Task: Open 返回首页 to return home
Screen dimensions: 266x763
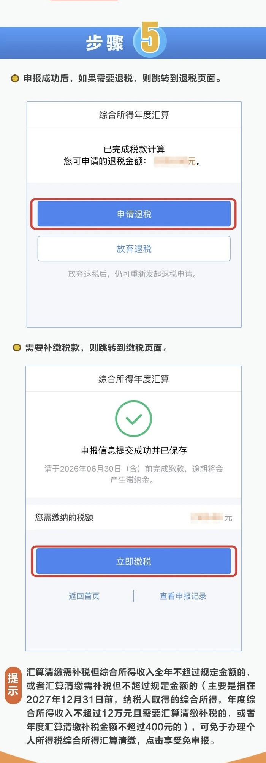Action: 84,597
